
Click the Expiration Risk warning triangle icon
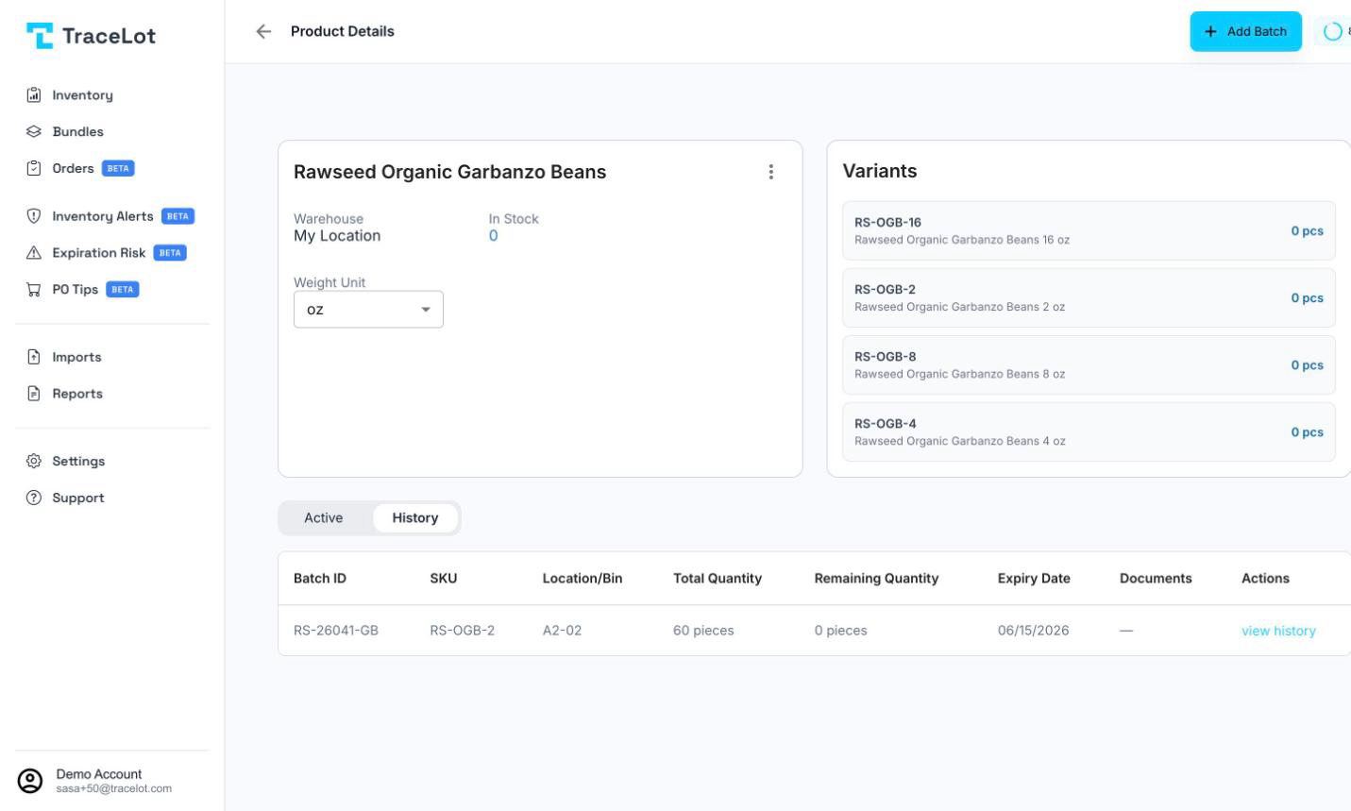tap(34, 253)
